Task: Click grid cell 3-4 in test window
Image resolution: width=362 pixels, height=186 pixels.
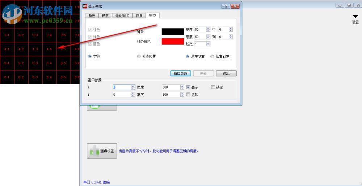Action: [49, 35]
